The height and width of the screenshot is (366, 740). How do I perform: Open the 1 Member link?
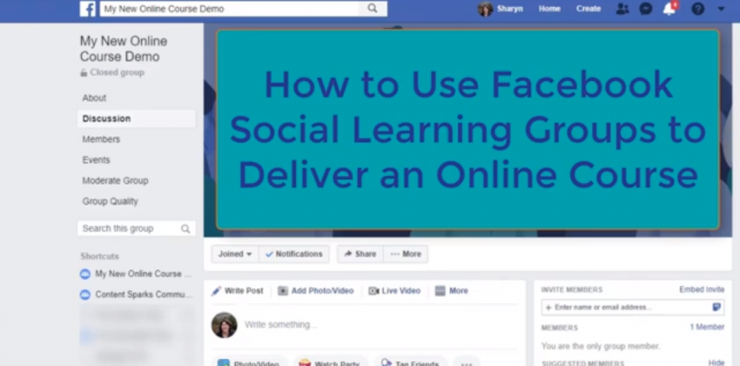click(x=707, y=328)
